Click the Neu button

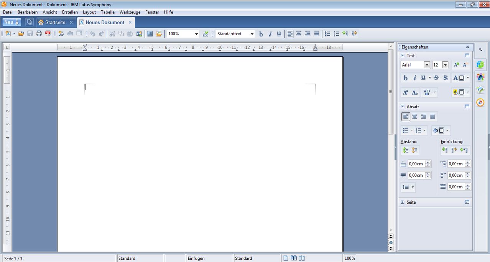(x=12, y=22)
